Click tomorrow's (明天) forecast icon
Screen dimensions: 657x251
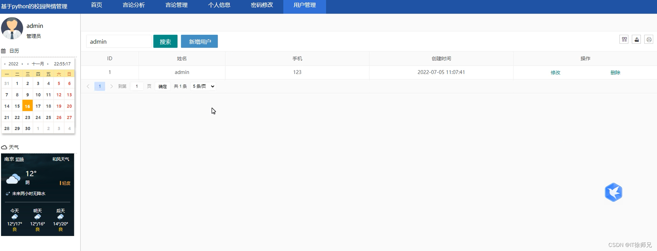[x=38, y=217]
